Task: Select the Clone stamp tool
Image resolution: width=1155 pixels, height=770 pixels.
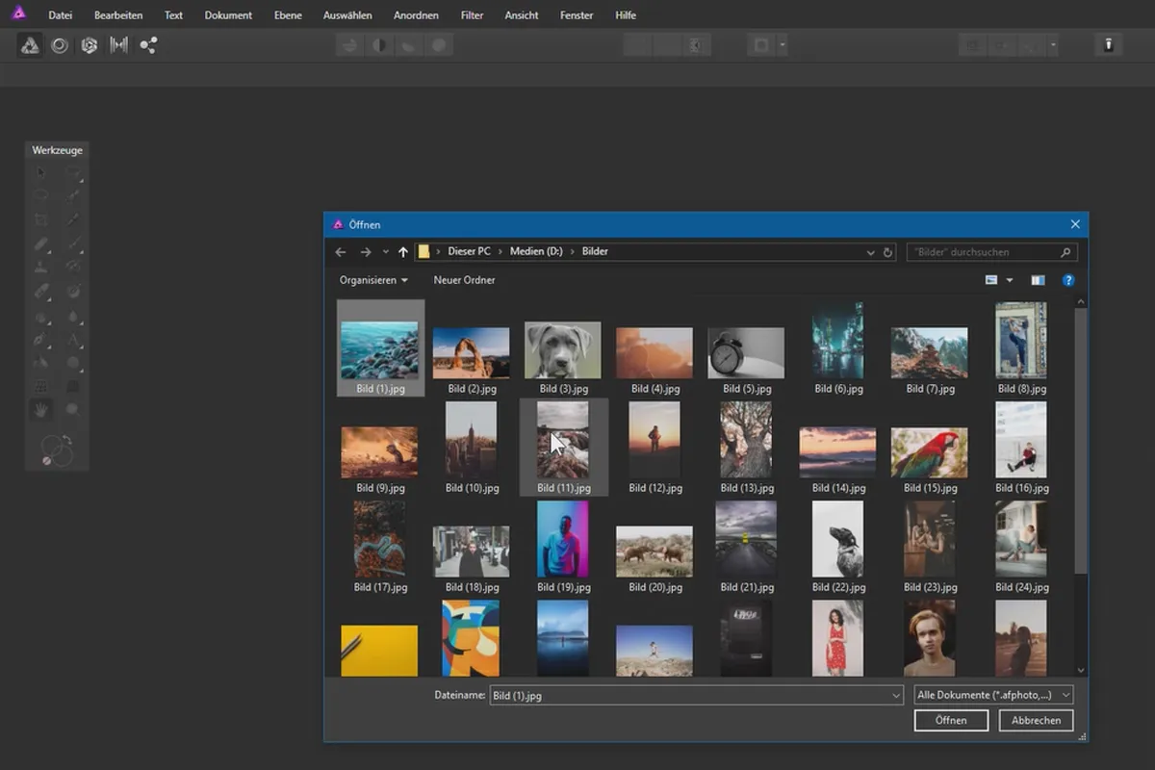Action: [41, 267]
